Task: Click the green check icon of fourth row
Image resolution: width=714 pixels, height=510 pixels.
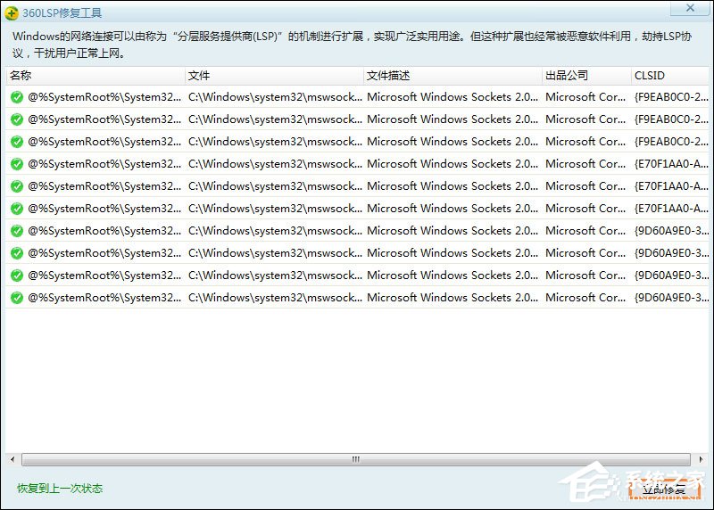Action: pos(16,164)
